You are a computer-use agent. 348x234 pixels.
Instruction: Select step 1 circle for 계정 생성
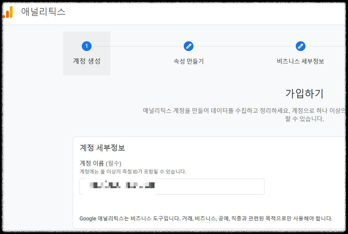coord(87,46)
